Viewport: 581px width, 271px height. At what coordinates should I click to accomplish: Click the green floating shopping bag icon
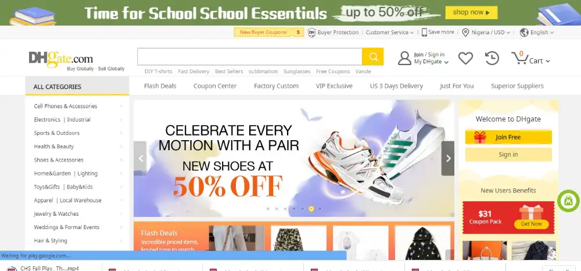568,201
